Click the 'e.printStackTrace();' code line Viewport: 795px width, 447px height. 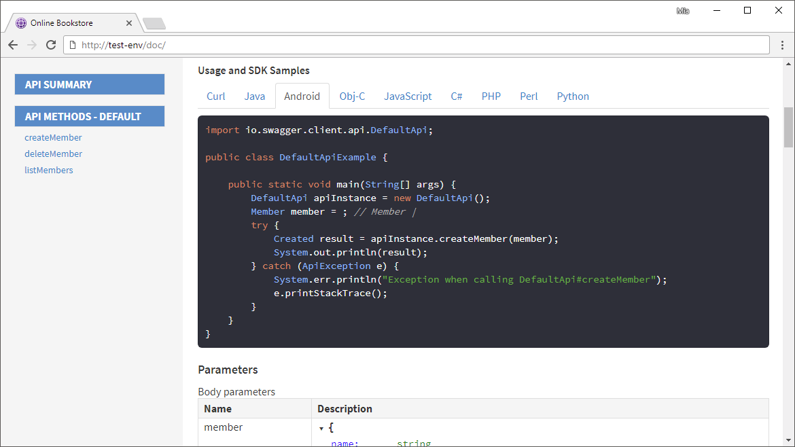tap(331, 293)
